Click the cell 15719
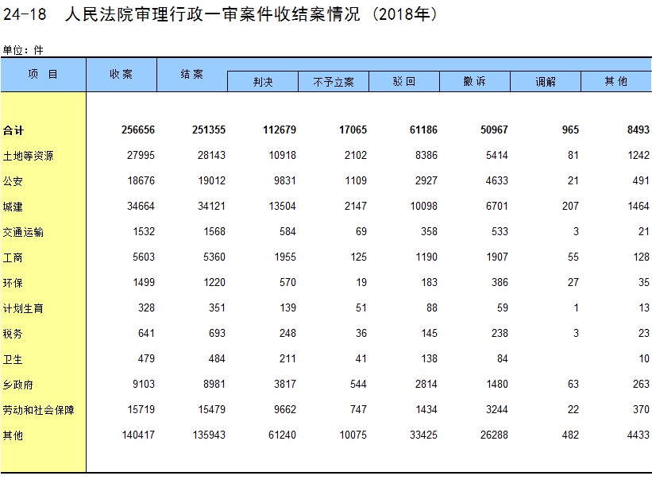The width and height of the screenshot is (652, 499). tap(141, 409)
